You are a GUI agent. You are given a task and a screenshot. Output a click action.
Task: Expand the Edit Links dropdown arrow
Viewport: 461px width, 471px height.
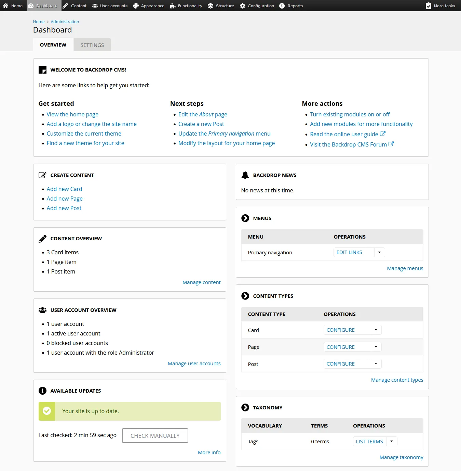379,252
